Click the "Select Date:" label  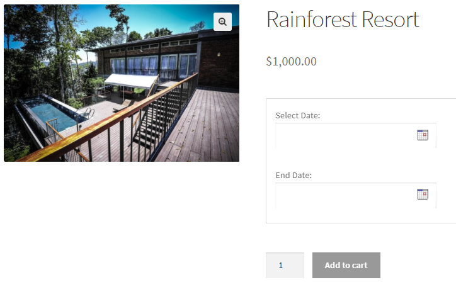click(x=298, y=116)
